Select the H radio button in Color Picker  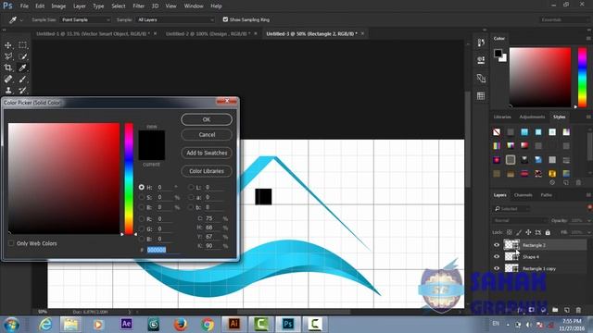pyautogui.click(x=142, y=187)
